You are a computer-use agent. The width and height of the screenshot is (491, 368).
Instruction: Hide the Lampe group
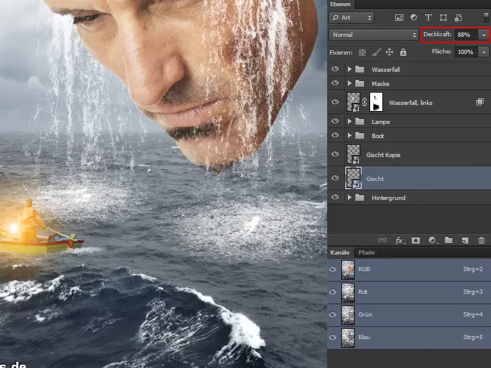pyautogui.click(x=335, y=121)
